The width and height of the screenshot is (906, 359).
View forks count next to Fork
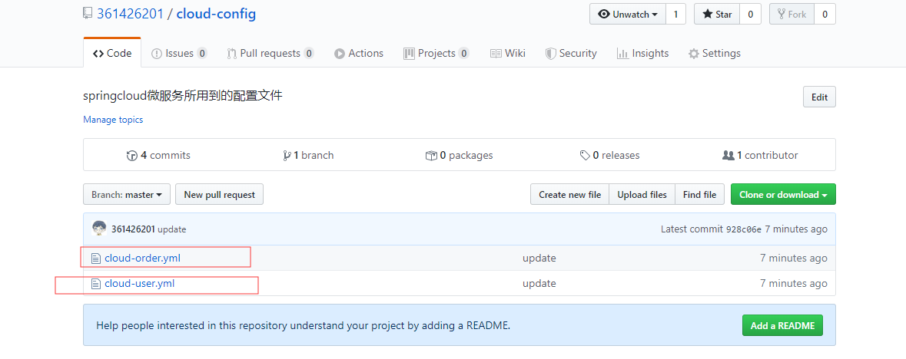click(x=825, y=15)
